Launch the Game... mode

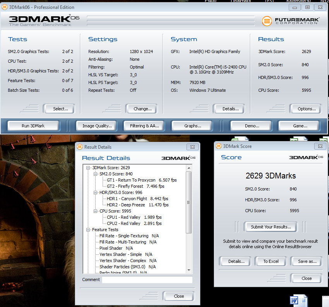click(299, 126)
